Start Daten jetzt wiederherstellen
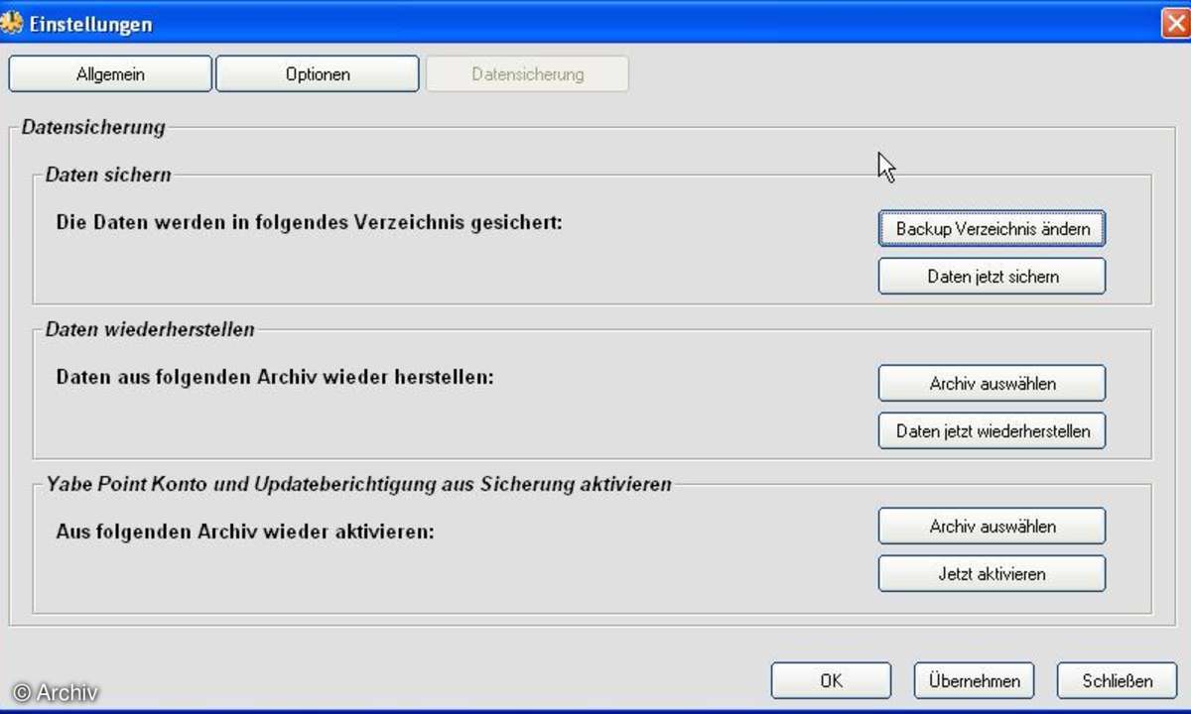The height and width of the screenshot is (714, 1191). 992,431
